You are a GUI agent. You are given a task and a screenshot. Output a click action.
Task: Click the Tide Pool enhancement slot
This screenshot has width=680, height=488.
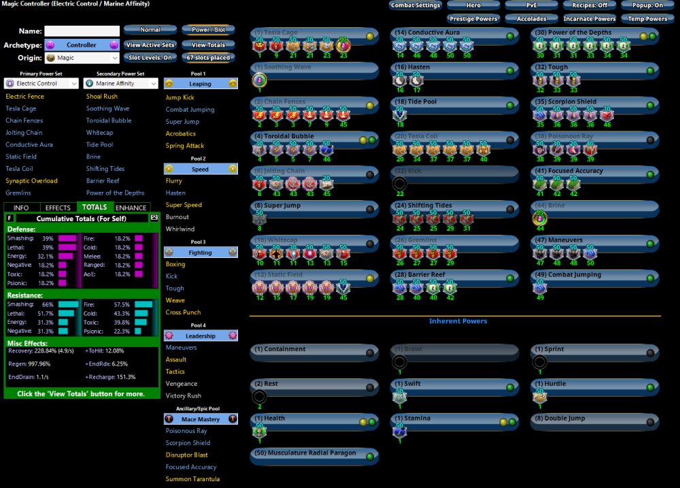point(400,114)
